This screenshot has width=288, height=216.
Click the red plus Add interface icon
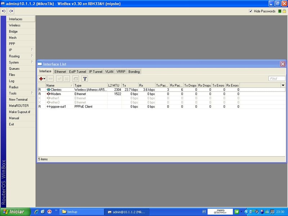coord(41,79)
